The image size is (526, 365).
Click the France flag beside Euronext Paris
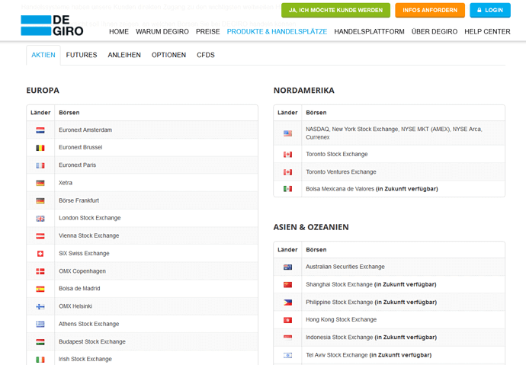point(40,165)
